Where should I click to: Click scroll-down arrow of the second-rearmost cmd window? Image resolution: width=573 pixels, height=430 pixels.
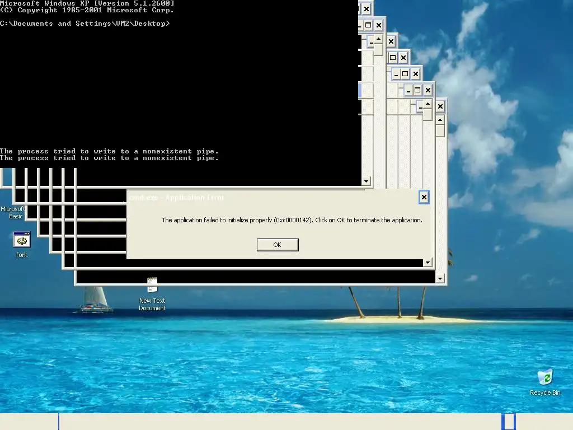[428, 263]
